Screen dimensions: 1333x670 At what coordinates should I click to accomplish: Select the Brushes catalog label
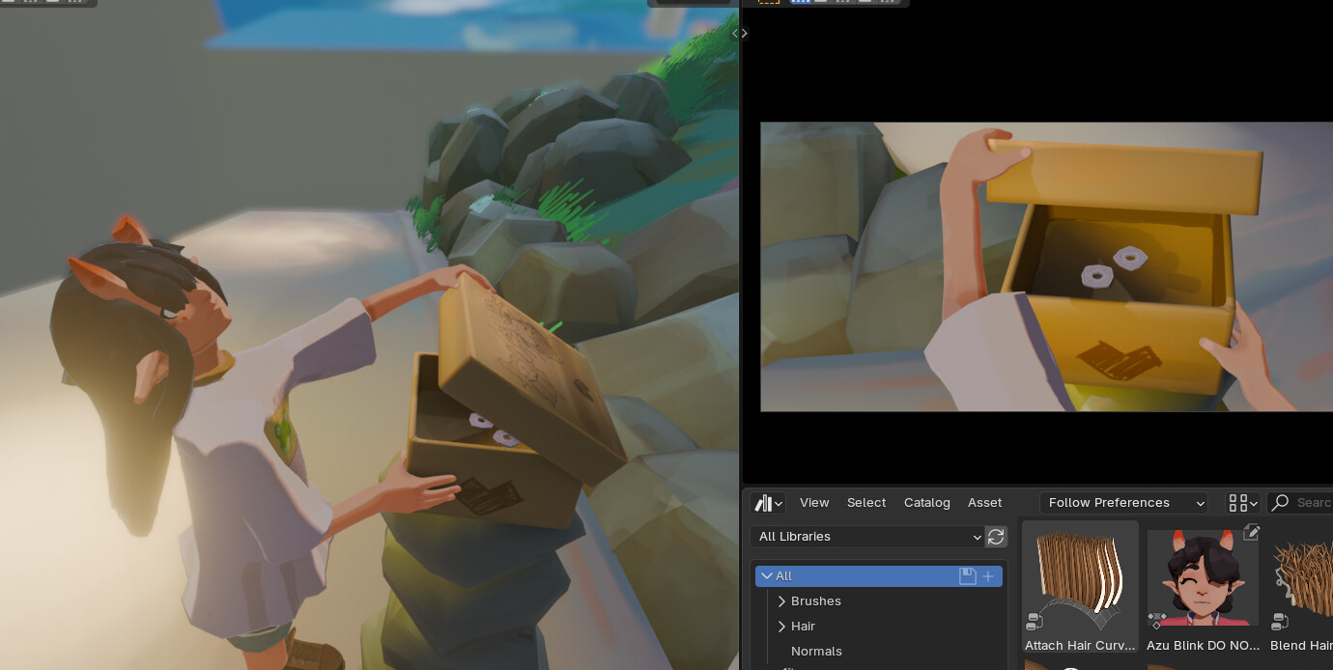coord(816,601)
